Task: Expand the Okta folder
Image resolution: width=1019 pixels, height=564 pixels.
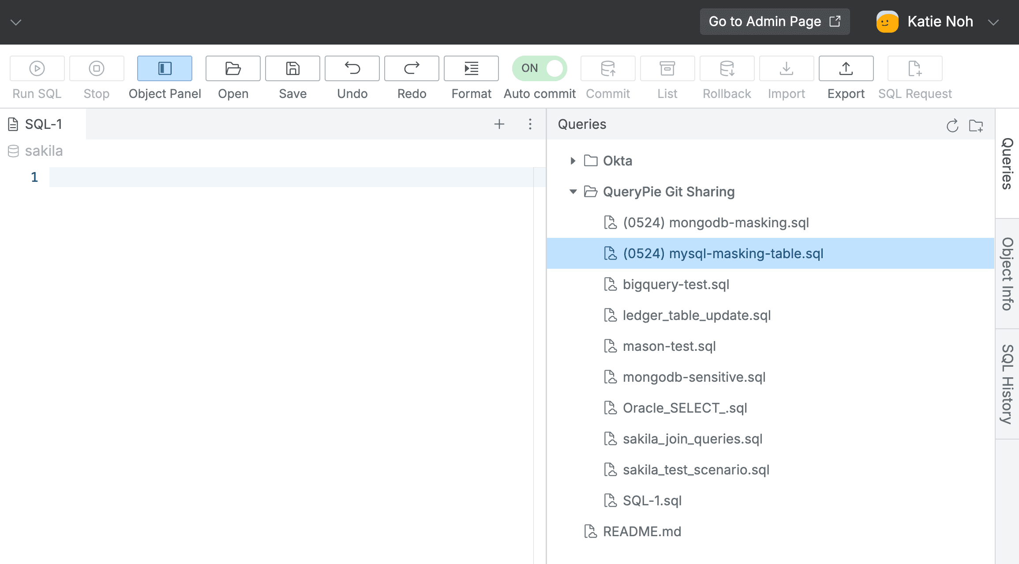Action: tap(573, 161)
